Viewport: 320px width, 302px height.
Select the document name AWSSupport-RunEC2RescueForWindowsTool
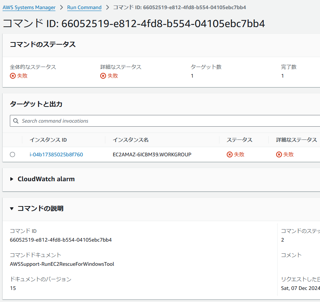[62, 264]
